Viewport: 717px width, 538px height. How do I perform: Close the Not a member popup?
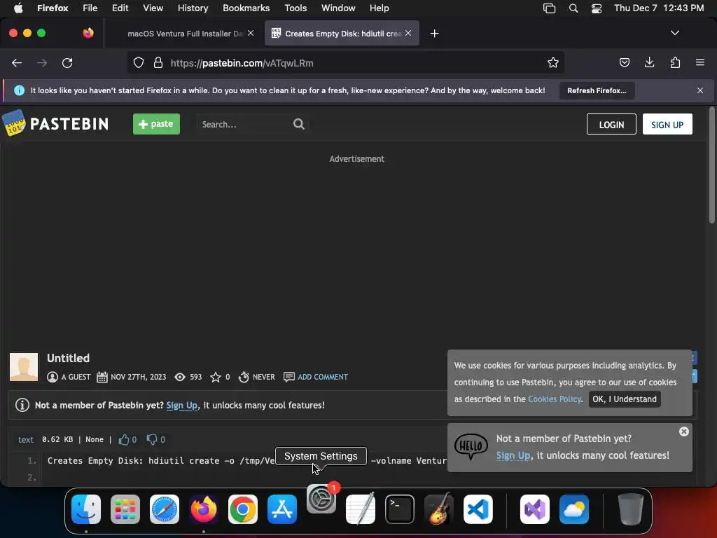click(683, 432)
